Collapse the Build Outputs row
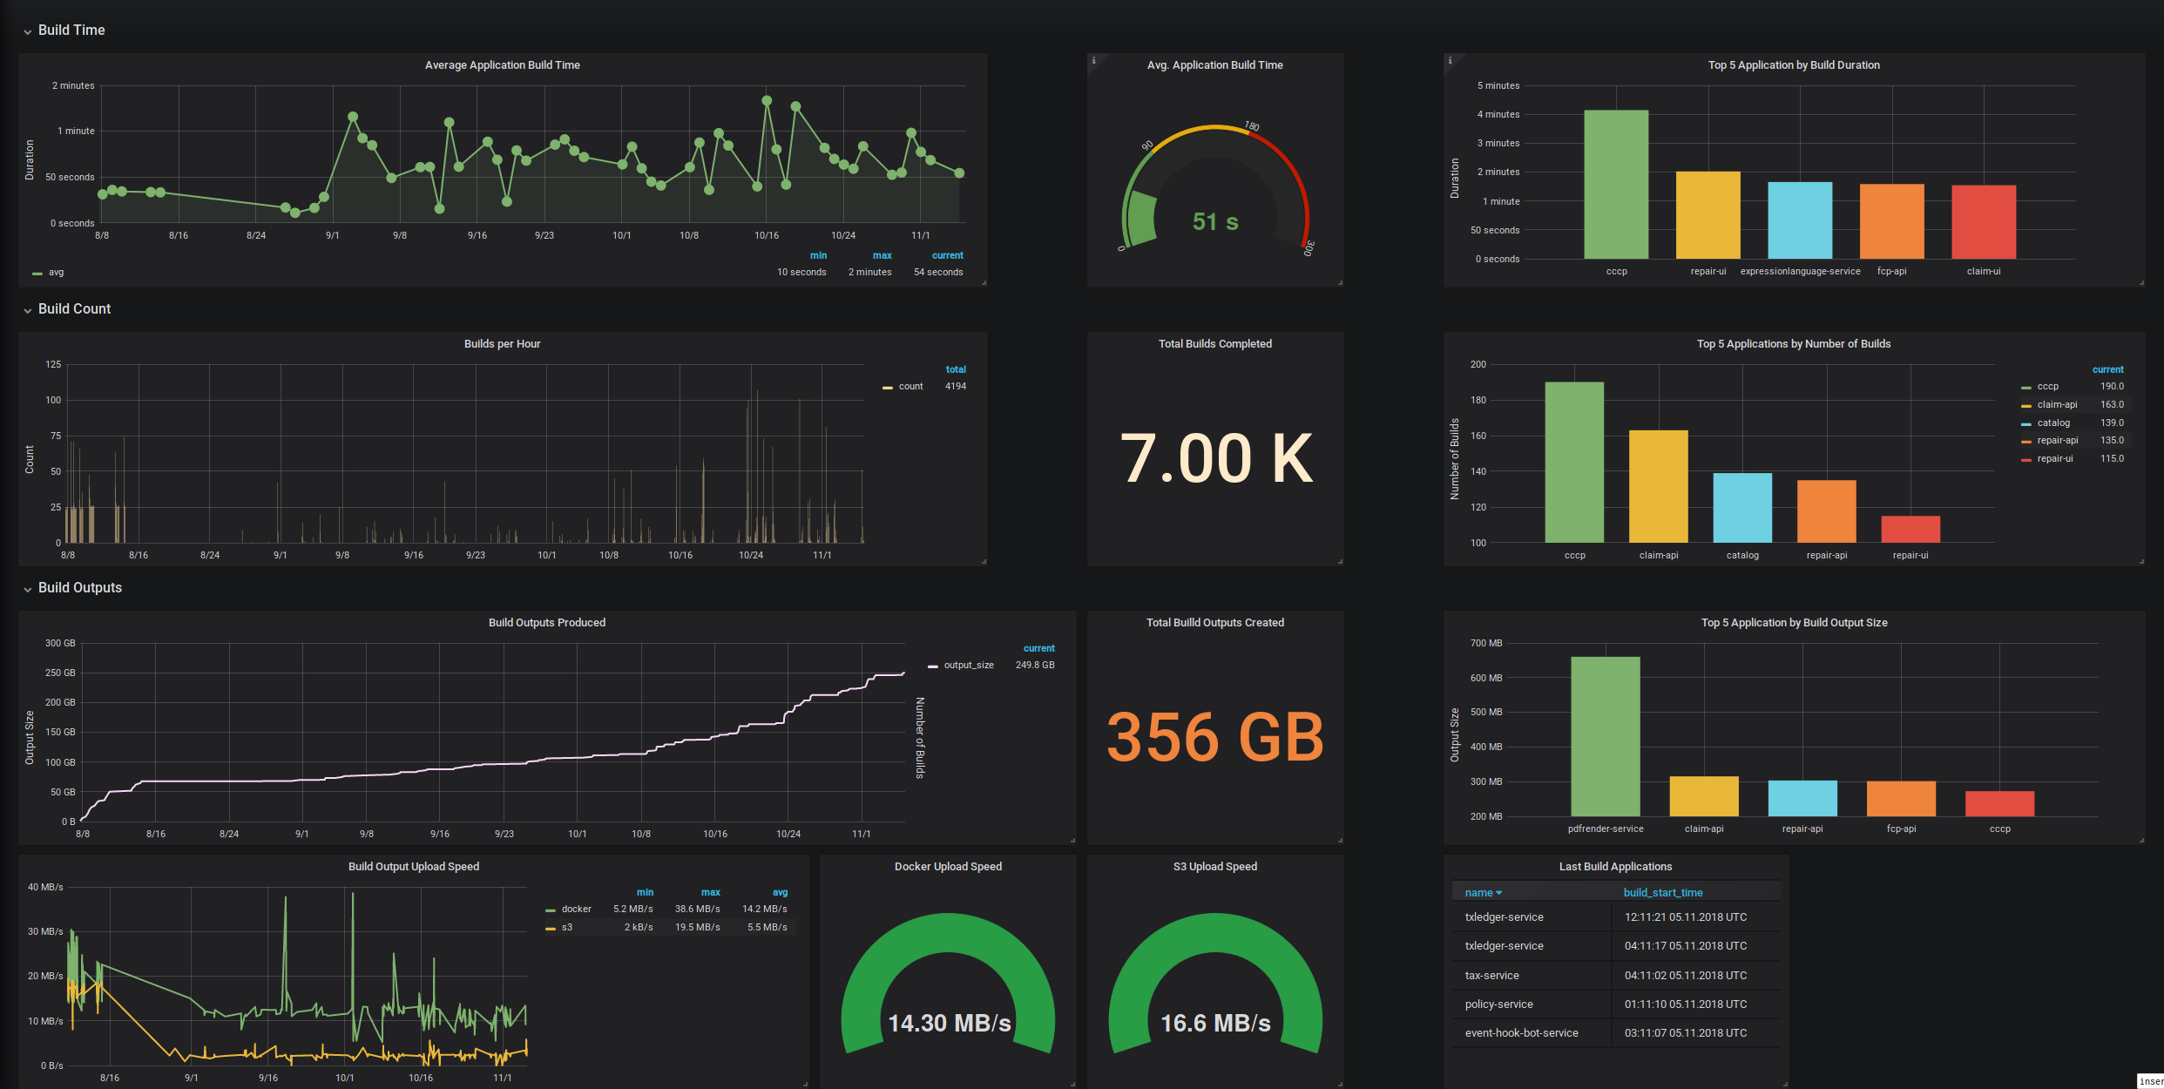Image resolution: width=2164 pixels, height=1089 pixels. click(28, 589)
